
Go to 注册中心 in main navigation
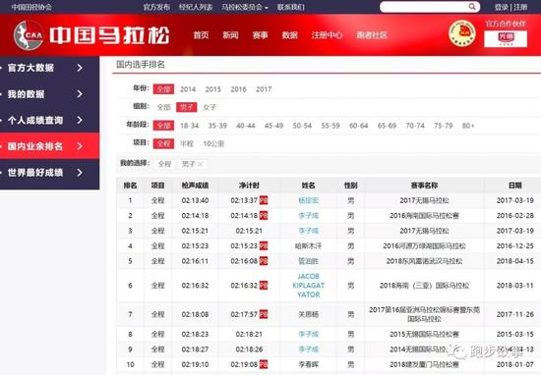[328, 35]
